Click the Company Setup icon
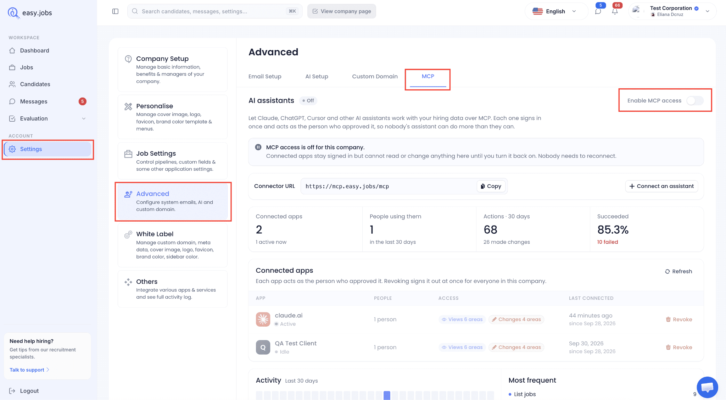This screenshot has height=400, width=726. coord(128,59)
